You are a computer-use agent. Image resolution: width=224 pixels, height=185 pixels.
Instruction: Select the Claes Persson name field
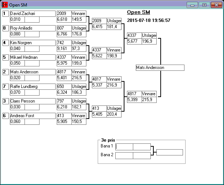click(32, 101)
